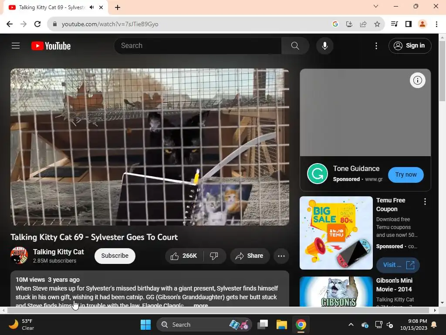Subscribe to Talking Kitty Cat channel
Image resolution: width=446 pixels, height=335 pixels.
pos(115,256)
